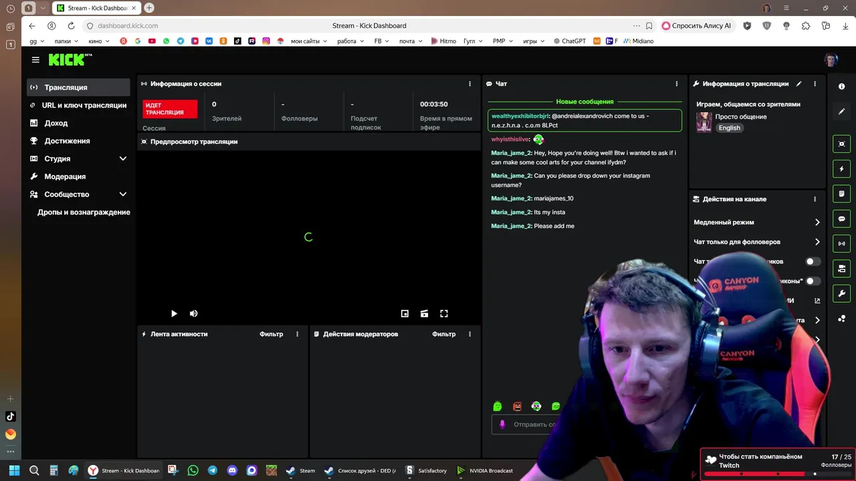The width and height of the screenshot is (856, 481).
Task: Open Лента активности filter
Action: [x=272, y=334]
